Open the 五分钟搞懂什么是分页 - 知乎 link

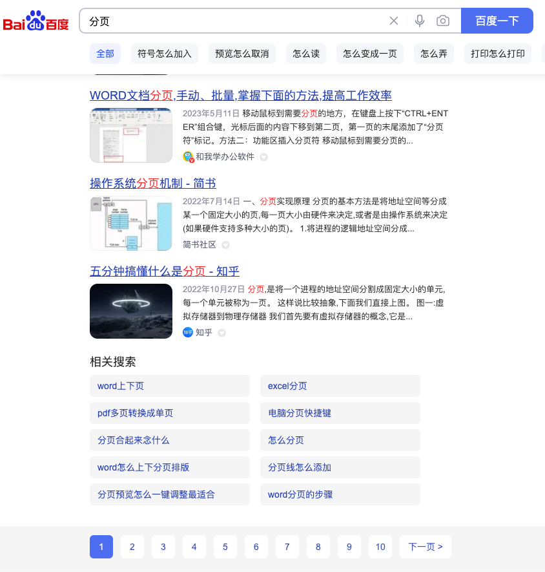tap(165, 271)
